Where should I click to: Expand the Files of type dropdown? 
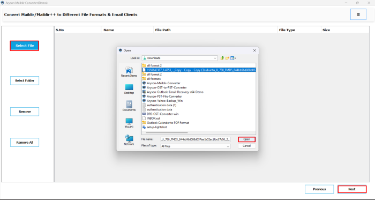pyautogui.click(x=228, y=146)
